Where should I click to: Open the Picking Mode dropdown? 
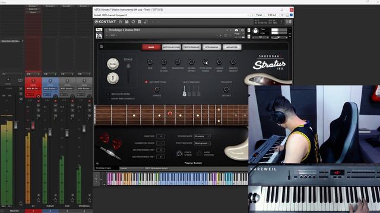(x=202, y=136)
